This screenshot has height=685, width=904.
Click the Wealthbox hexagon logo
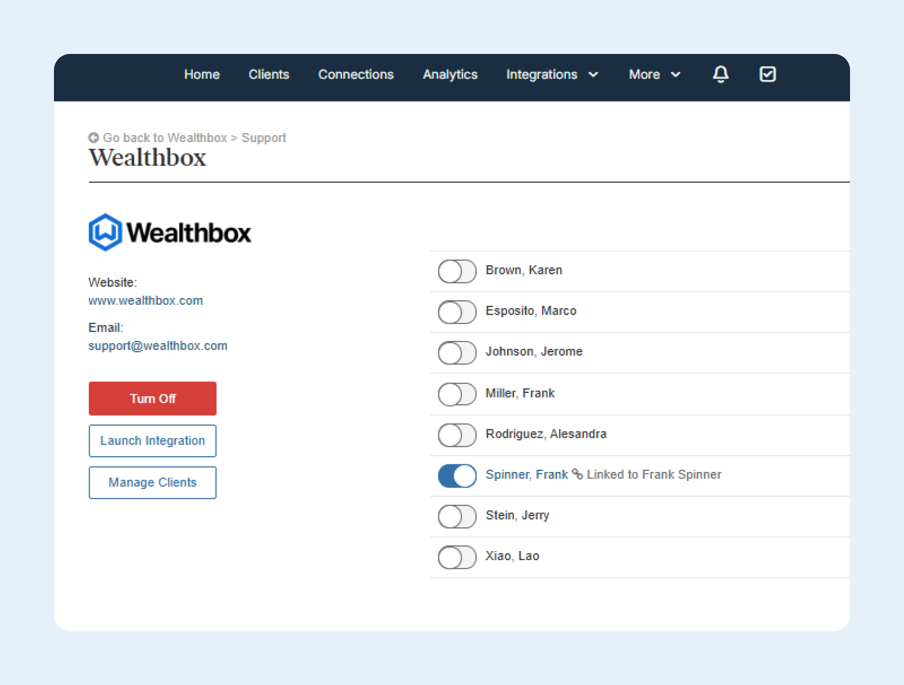click(x=105, y=232)
